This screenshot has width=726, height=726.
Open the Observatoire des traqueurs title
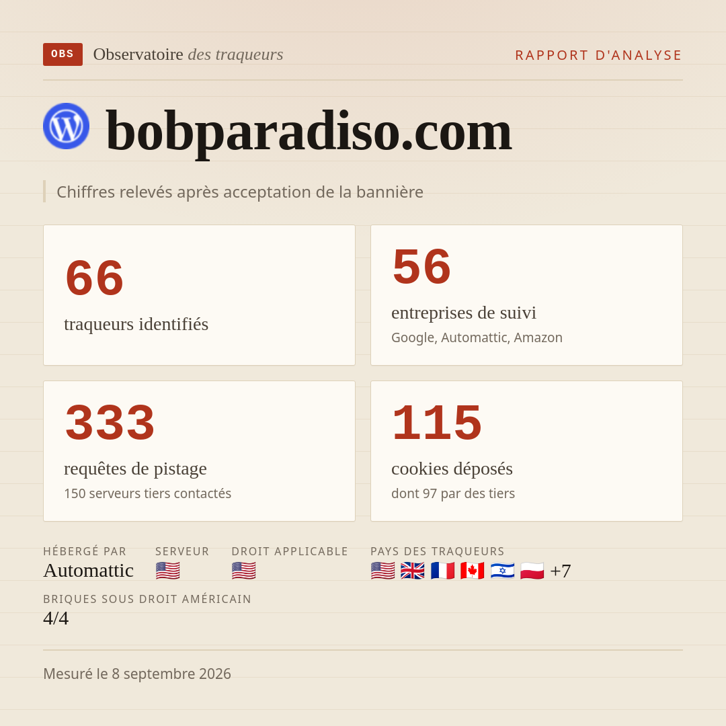tap(188, 54)
